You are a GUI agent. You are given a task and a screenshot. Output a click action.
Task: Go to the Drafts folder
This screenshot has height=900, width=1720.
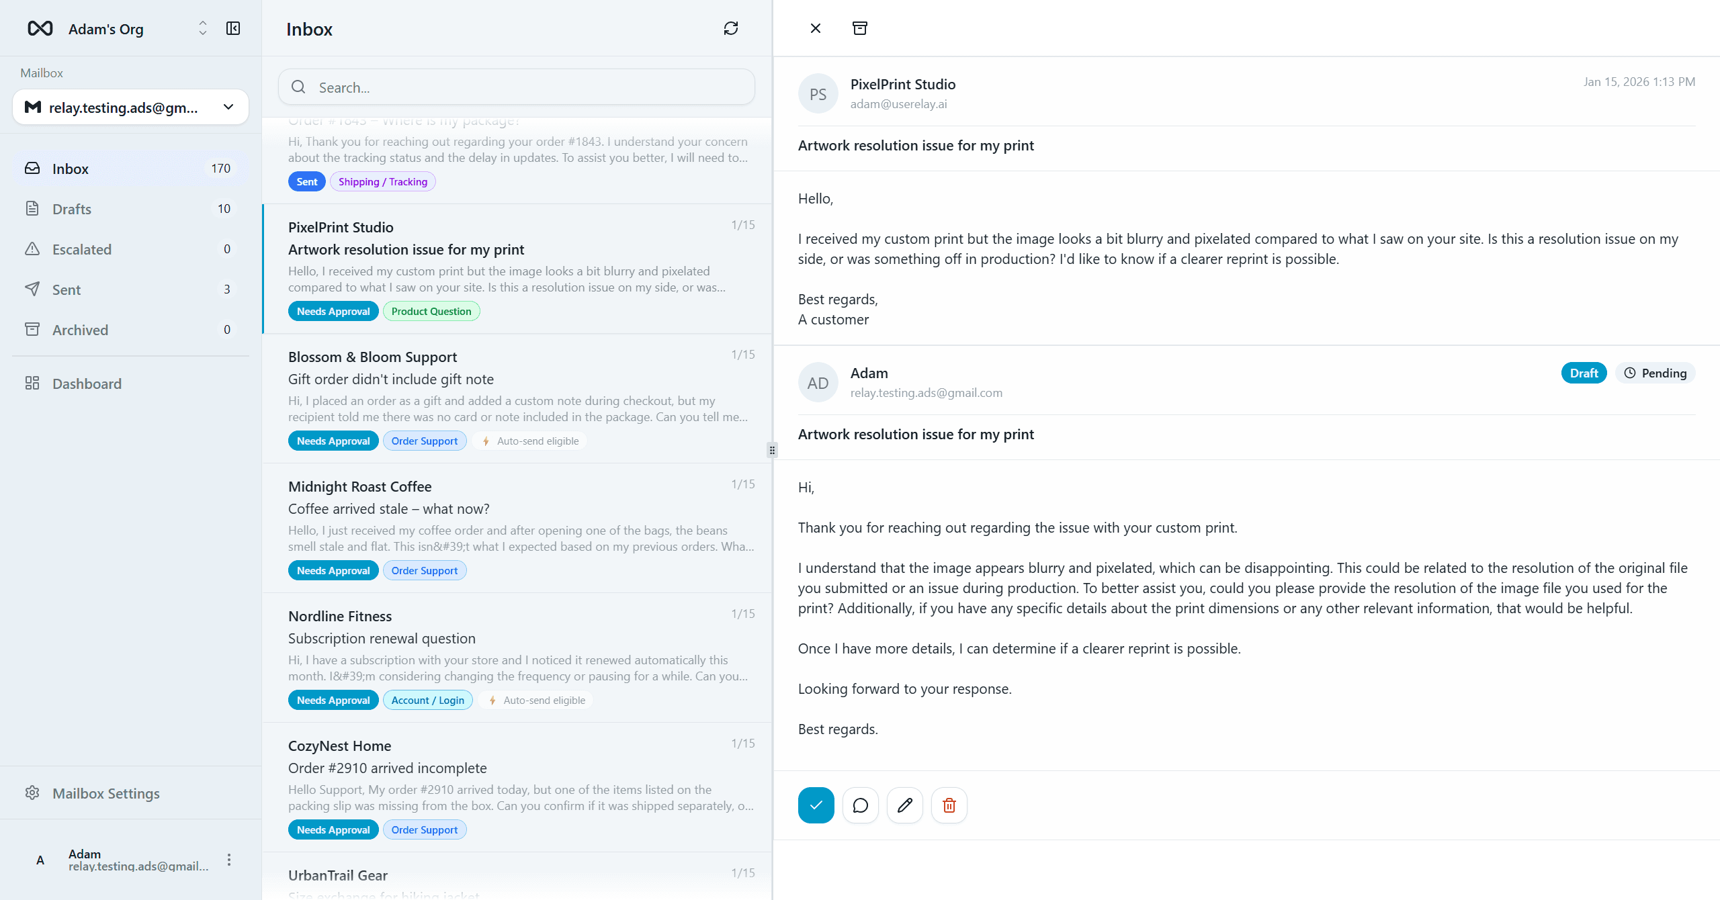click(x=71, y=209)
